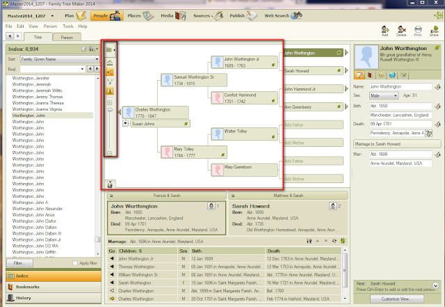
Task: Switch to the Places workspace
Action: [x=140, y=15]
